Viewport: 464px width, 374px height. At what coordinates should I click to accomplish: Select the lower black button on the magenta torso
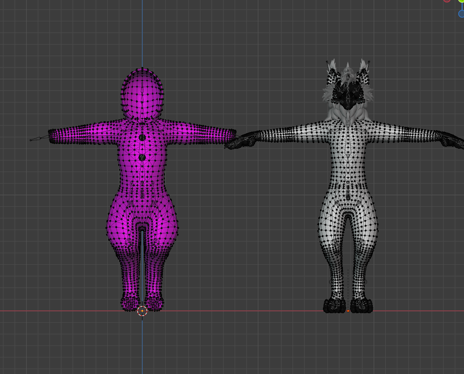(142, 157)
